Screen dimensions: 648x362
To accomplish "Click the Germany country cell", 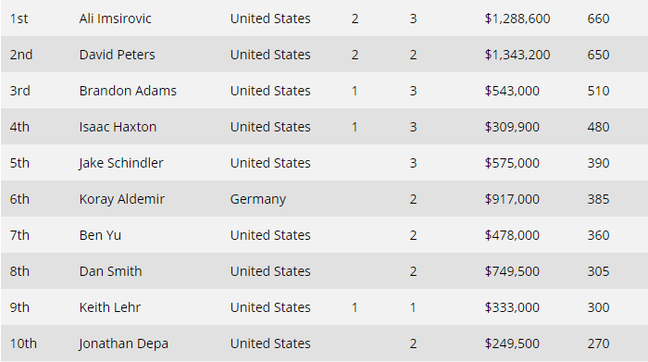I will [258, 199].
